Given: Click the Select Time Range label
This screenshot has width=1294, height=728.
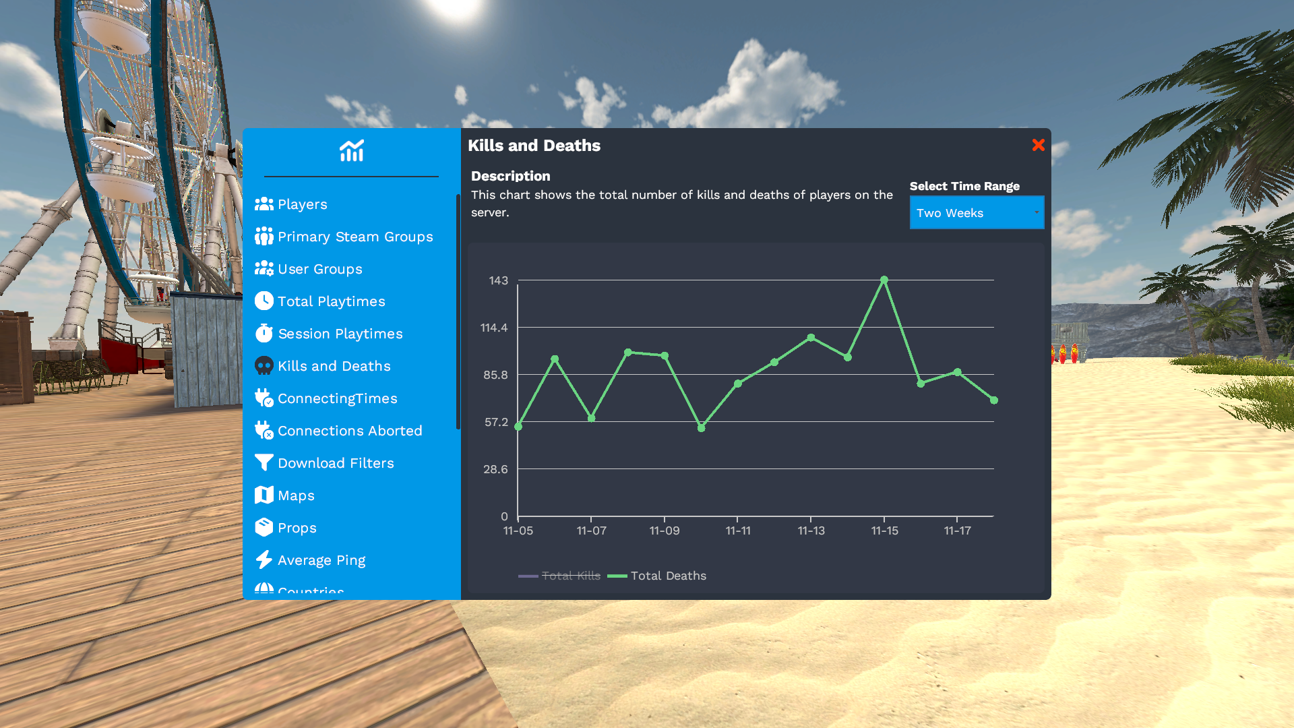Looking at the screenshot, I should 964,186.
